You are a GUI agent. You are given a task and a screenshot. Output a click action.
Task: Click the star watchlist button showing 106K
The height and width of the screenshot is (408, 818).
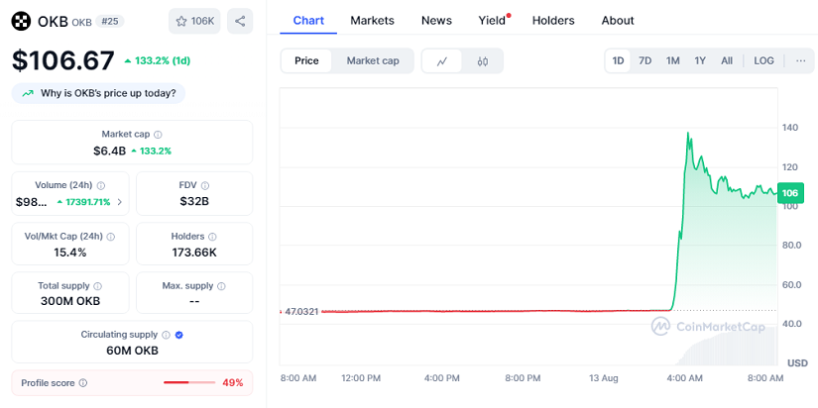tap(194, 21)
